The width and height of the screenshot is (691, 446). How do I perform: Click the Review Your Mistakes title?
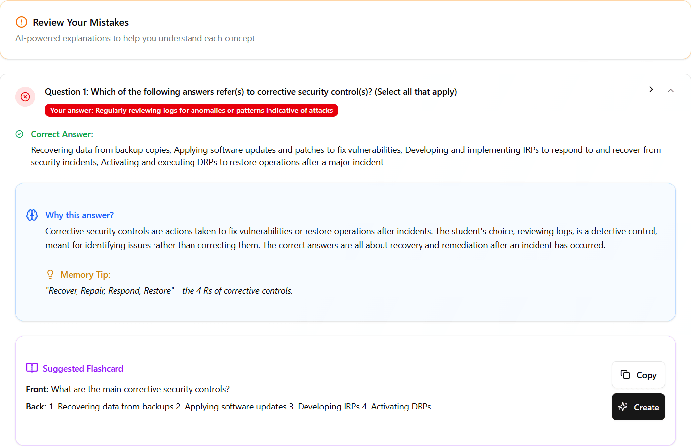[80, 22]
